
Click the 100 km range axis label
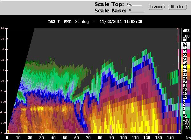point(123,138)
